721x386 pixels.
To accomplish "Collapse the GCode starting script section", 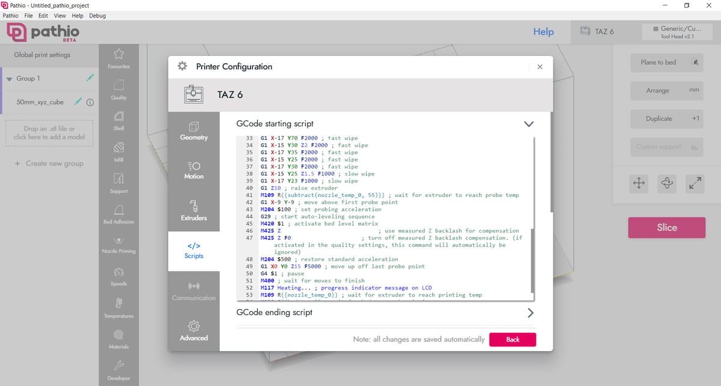I will 529,124.
